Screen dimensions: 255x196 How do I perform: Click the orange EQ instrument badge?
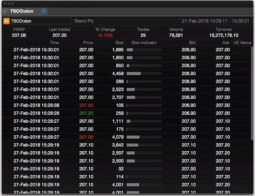[x=6, y=21]
